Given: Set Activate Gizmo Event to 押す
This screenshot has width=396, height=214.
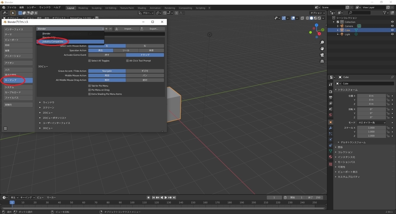Looking at the screenshot, I should pos(107,55).
